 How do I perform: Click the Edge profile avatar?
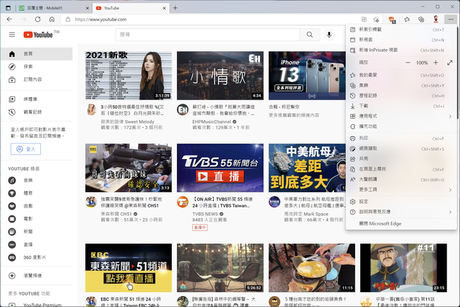pyautogui.click(x=436, y=19)
